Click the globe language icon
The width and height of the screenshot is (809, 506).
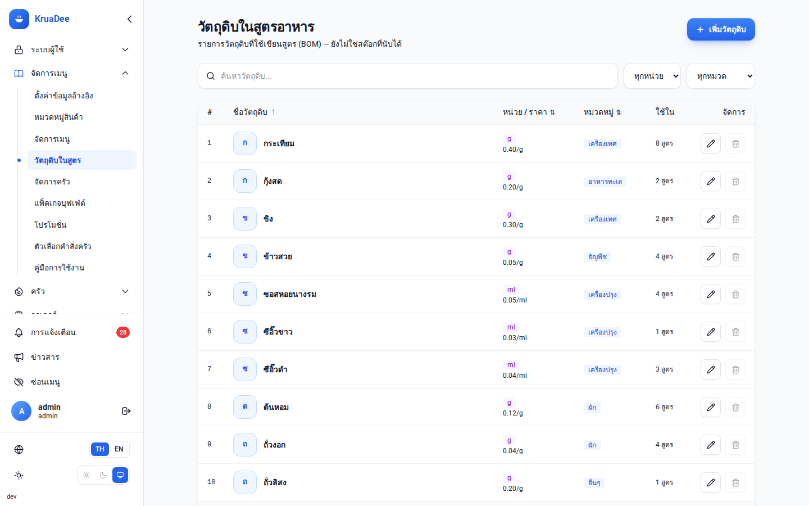pyautogui.click(x=19, y=449)
